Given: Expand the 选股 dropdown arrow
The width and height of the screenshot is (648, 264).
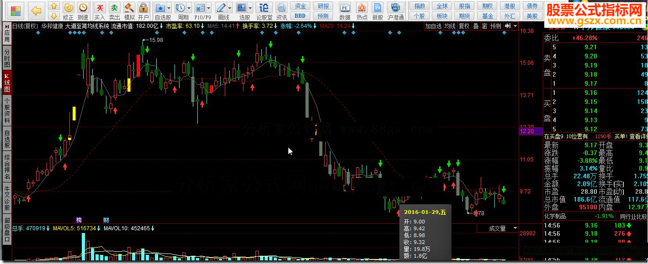Looking at the screenshot, I should 250,8.
